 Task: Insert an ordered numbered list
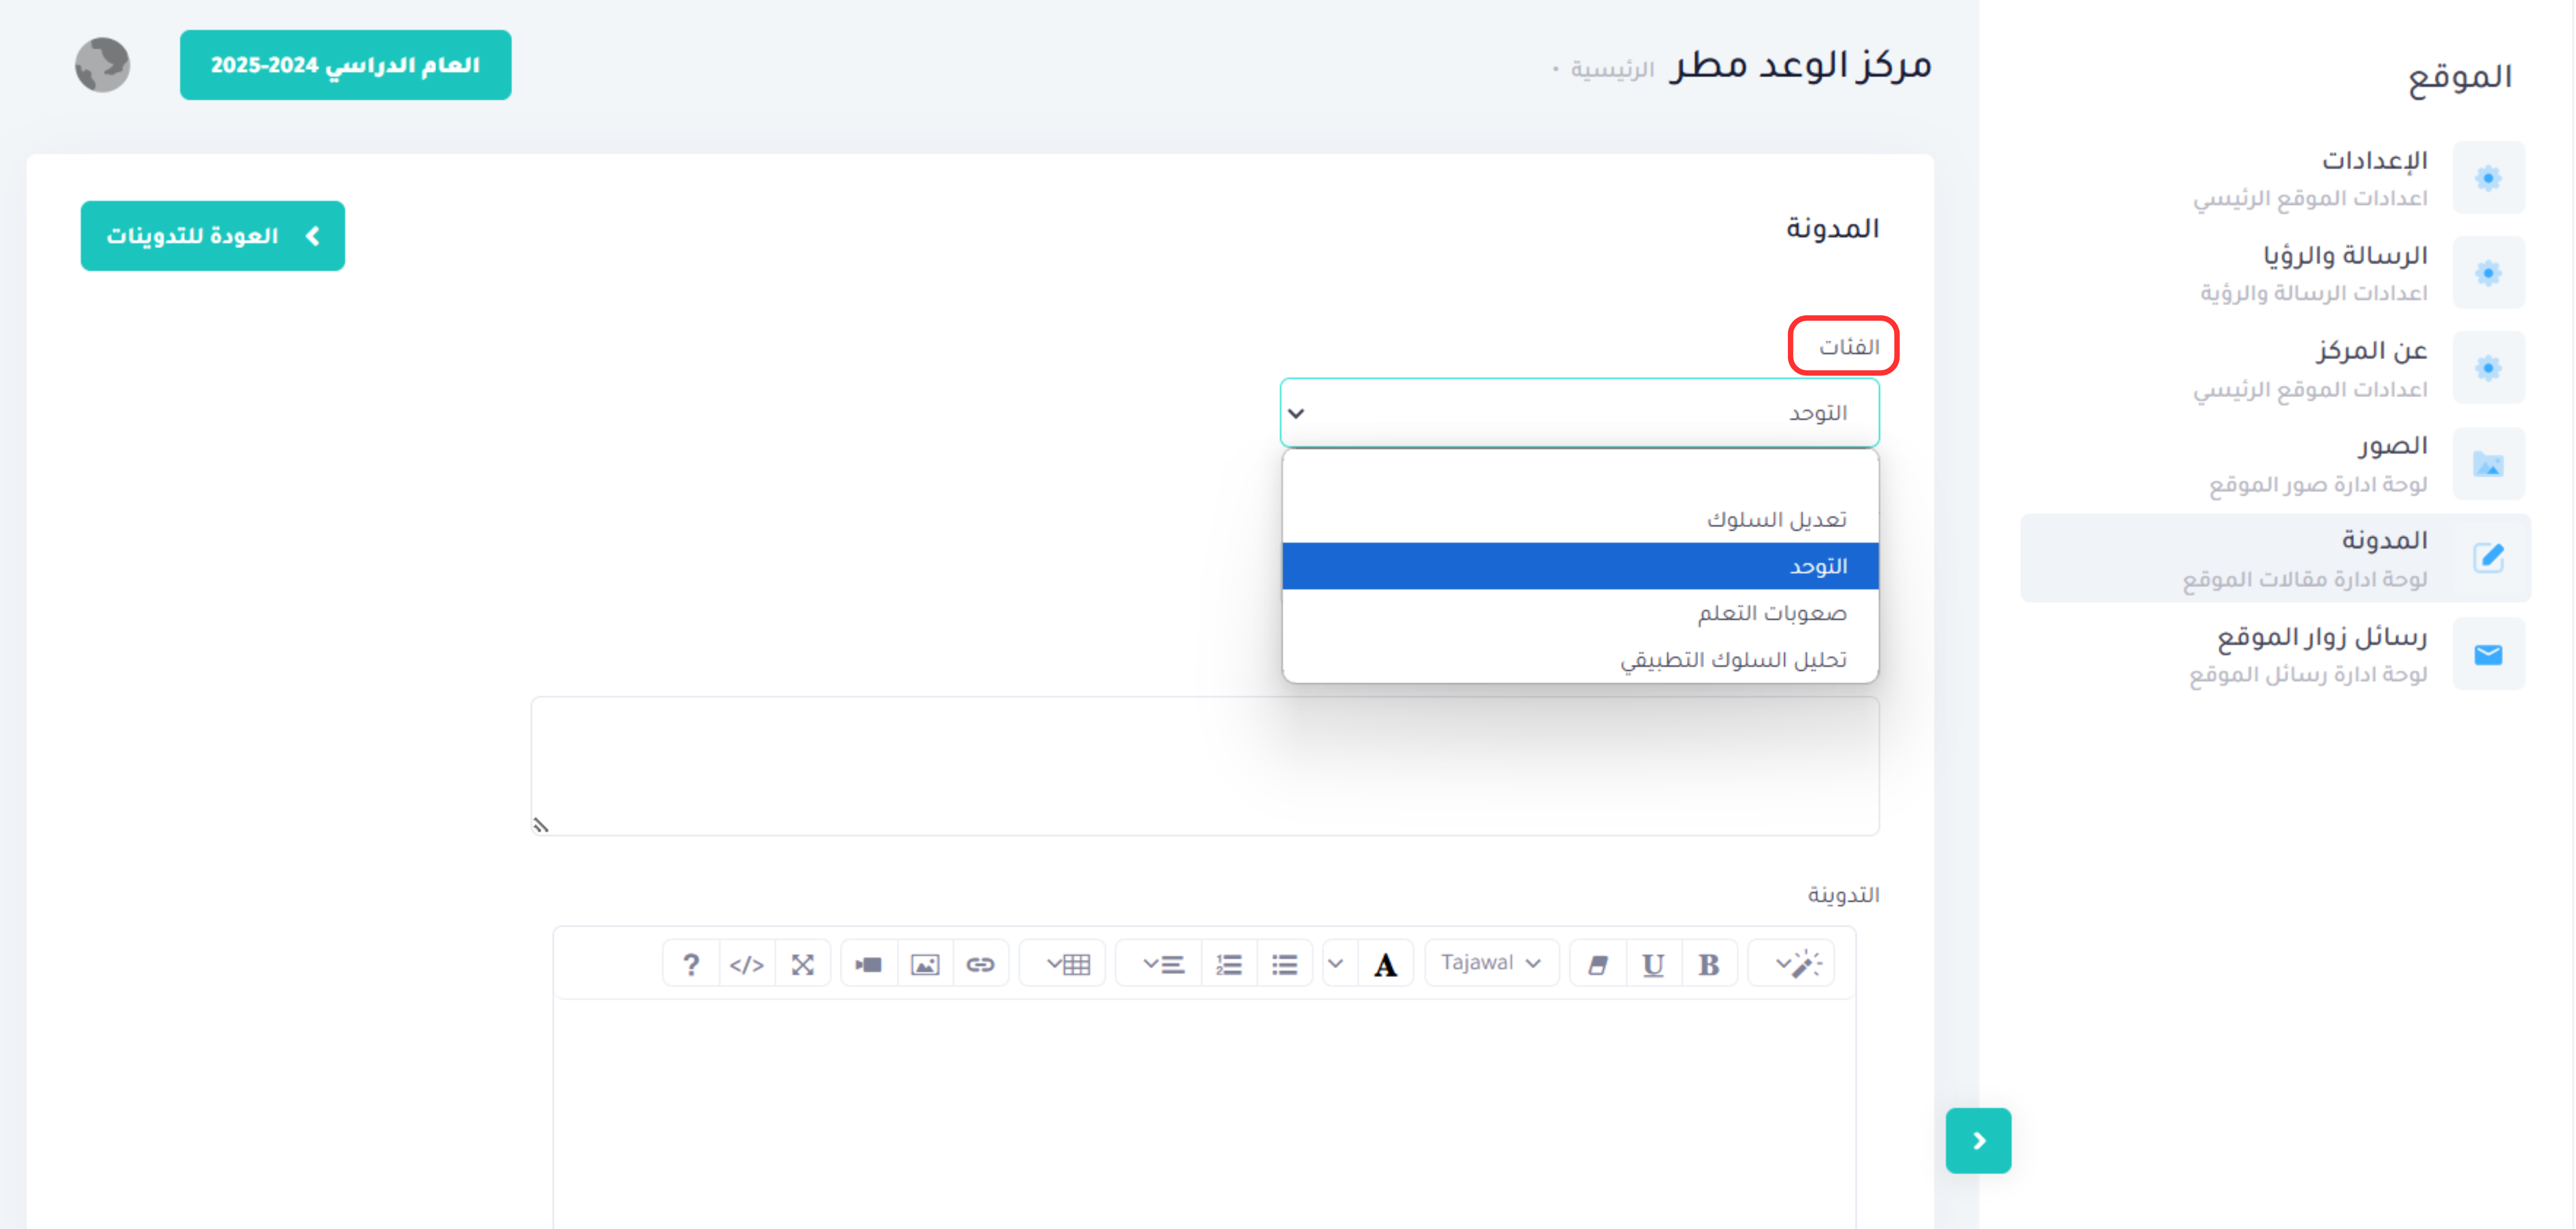click(x=1229, y=964)
